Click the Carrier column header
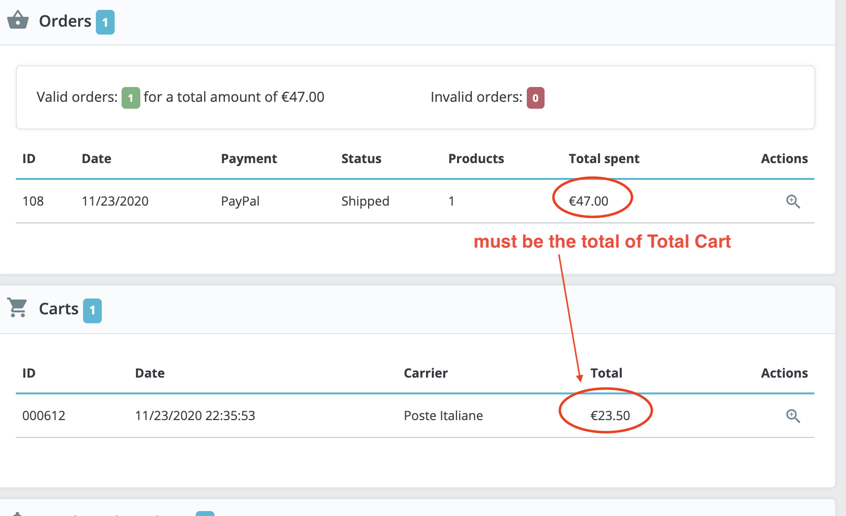The height and width of the screenshot is (516, 846). [x=425, y=373]
